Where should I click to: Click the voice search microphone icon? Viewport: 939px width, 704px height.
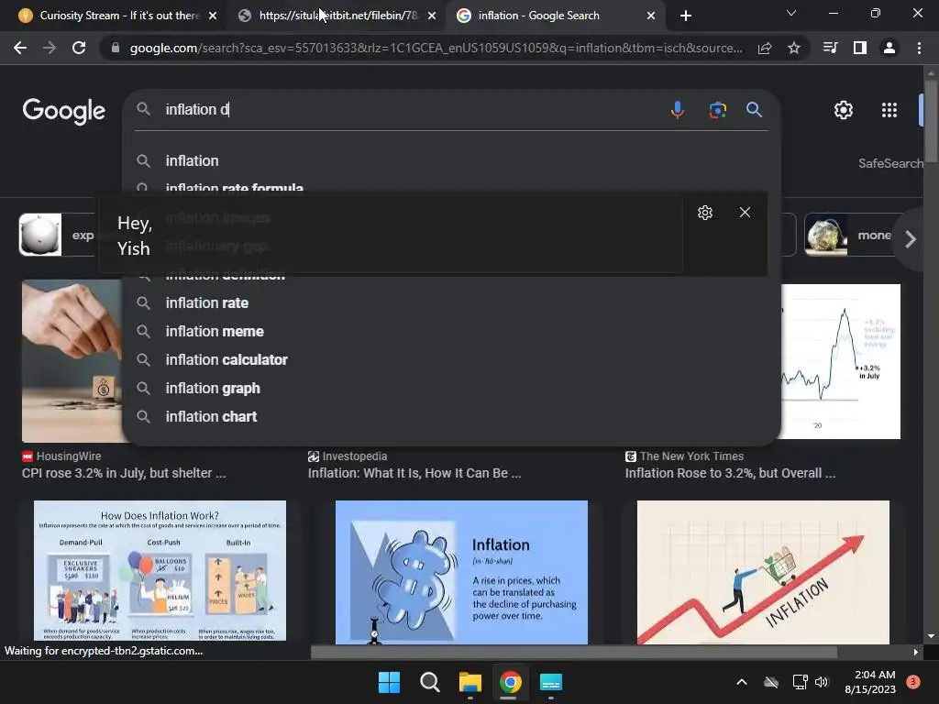[678, 110]
